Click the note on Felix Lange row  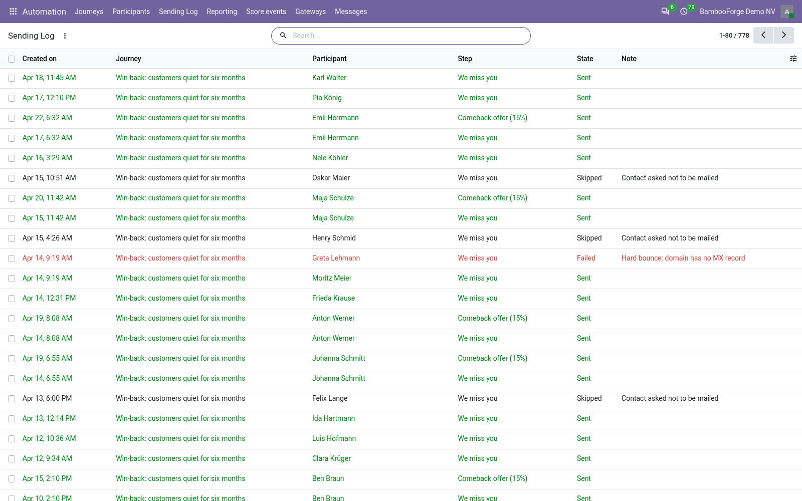(670, 398)
